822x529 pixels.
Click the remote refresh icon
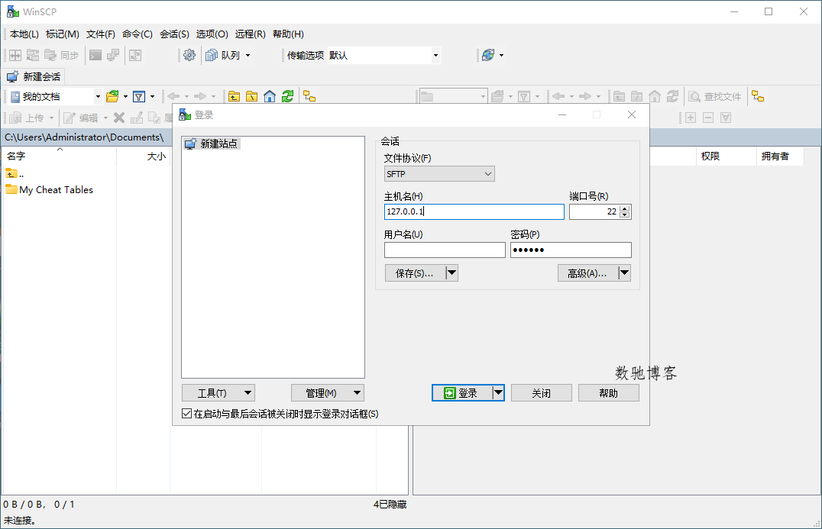(672, 96)
